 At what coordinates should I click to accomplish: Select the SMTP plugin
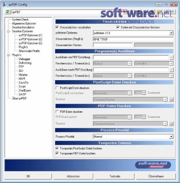[x=22, y=94]
